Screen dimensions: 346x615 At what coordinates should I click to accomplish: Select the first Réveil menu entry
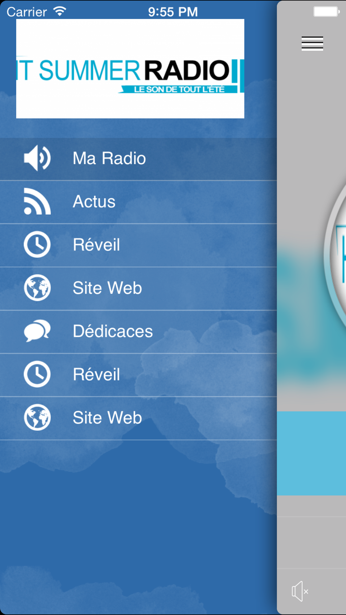tap(138, 245)
